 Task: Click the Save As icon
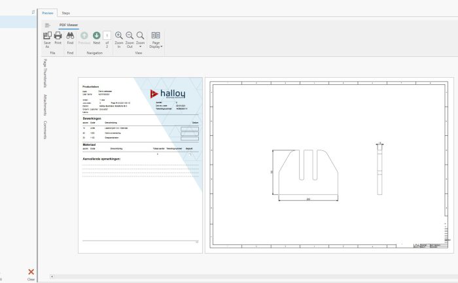(47, 38)
